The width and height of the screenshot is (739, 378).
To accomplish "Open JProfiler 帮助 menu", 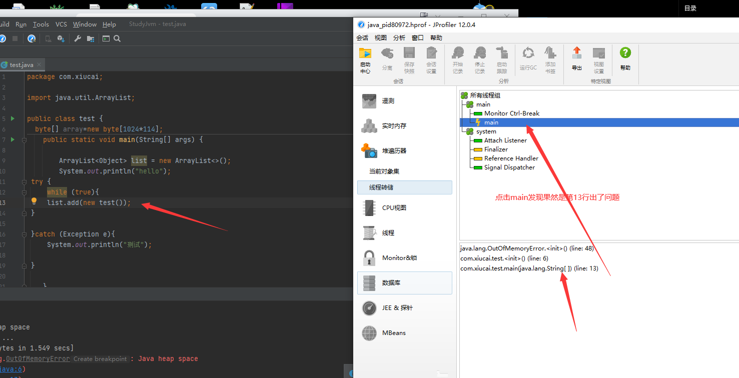I will point(436,38).
